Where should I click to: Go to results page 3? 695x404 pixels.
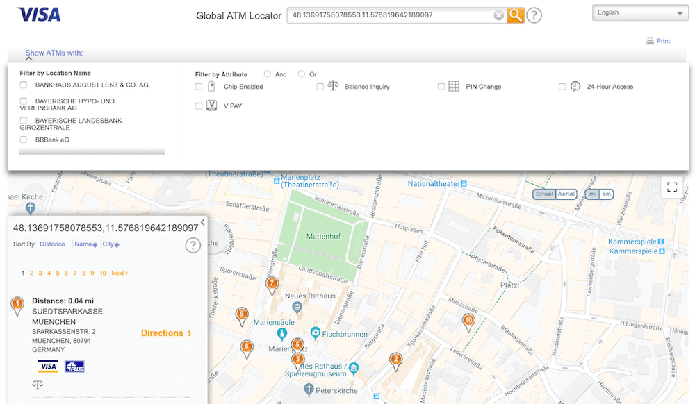[x=40, y=273]
